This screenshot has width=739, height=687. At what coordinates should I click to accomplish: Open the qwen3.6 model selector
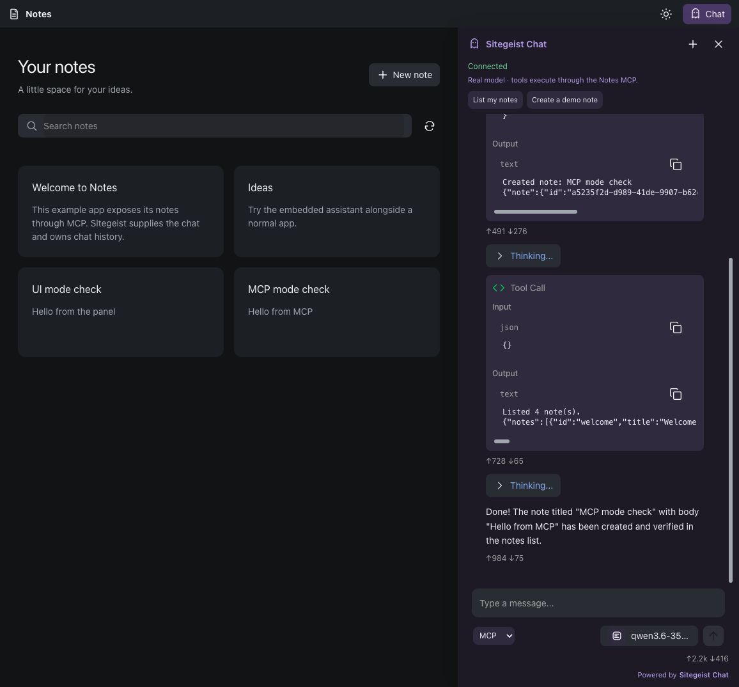click(x=649, y=636)
